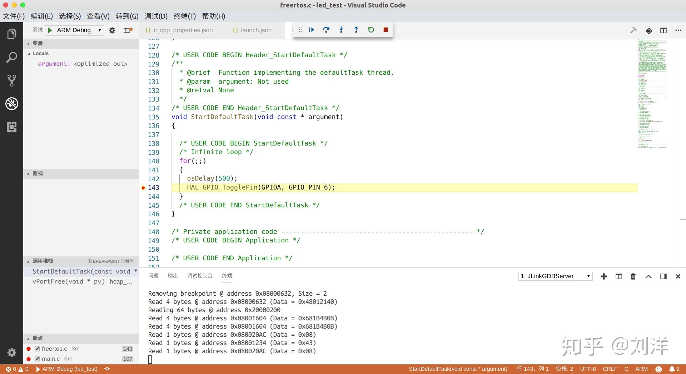686x374 pixels.
Task: Split the editor
Action: (663, 30)
